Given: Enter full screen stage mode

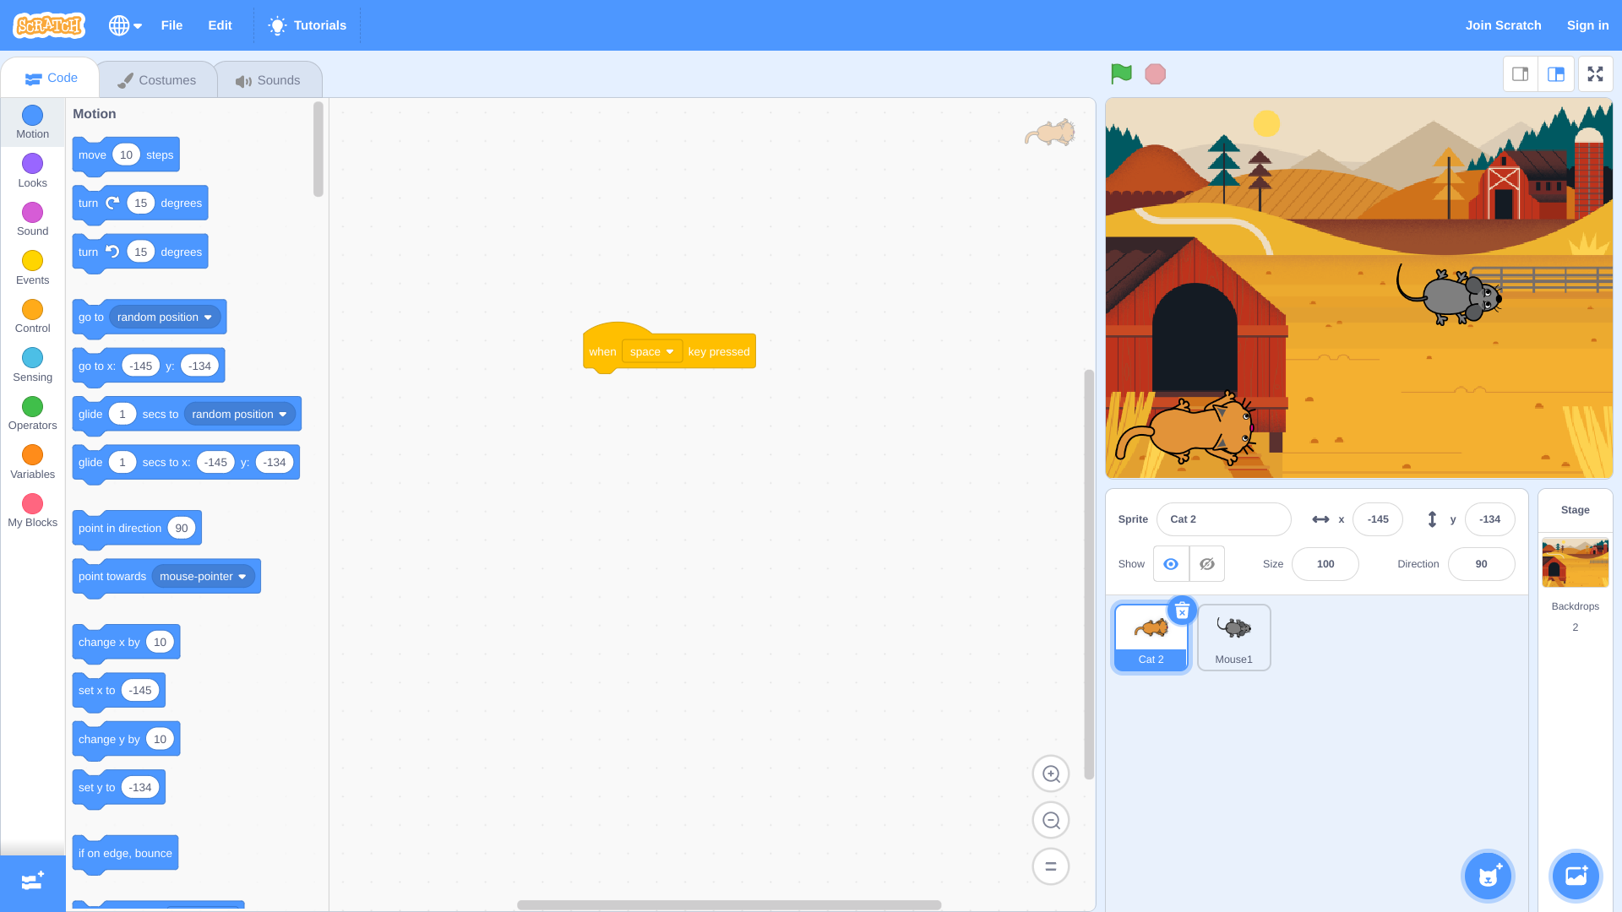Looking at the screenshot, I should [x=1595, y=74].
